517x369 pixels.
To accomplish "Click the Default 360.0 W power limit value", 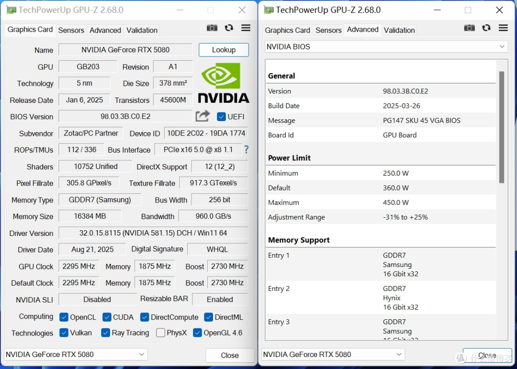I will tap(396, 188).
